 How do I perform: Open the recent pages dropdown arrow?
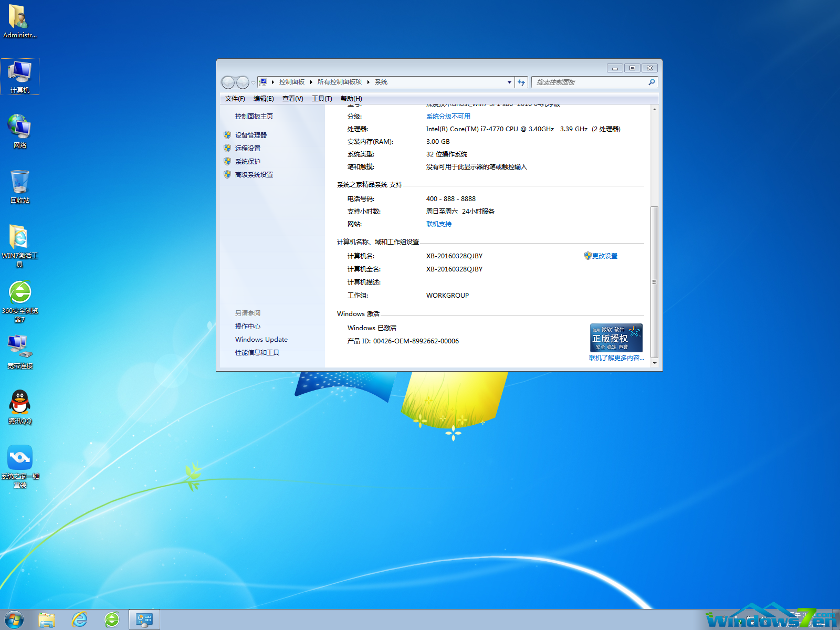[253, 82]
